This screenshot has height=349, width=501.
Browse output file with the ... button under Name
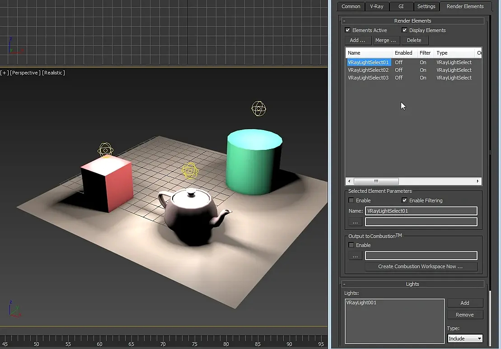click(x=355, y=222)
